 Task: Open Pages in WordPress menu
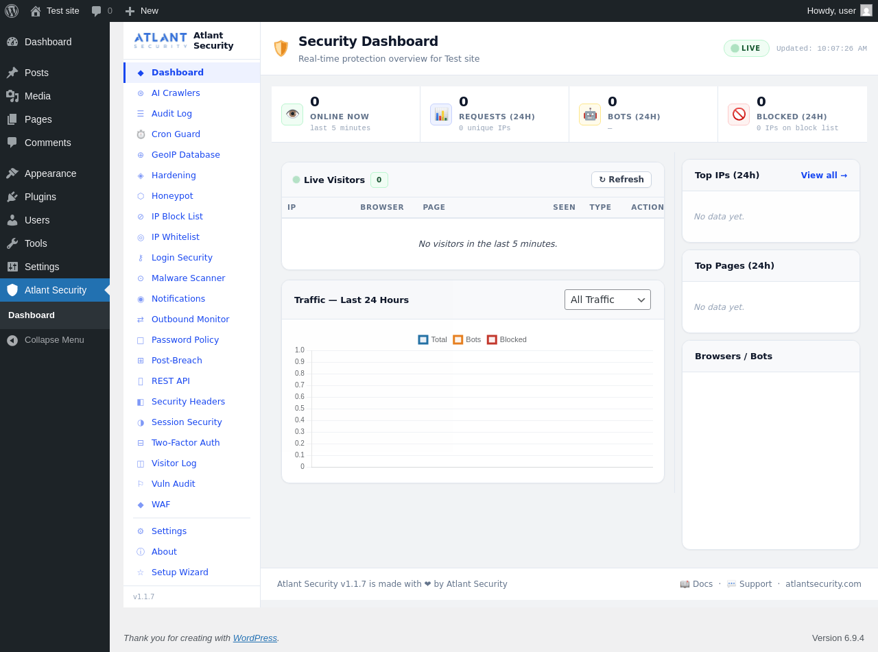click(x=55, y=119)
